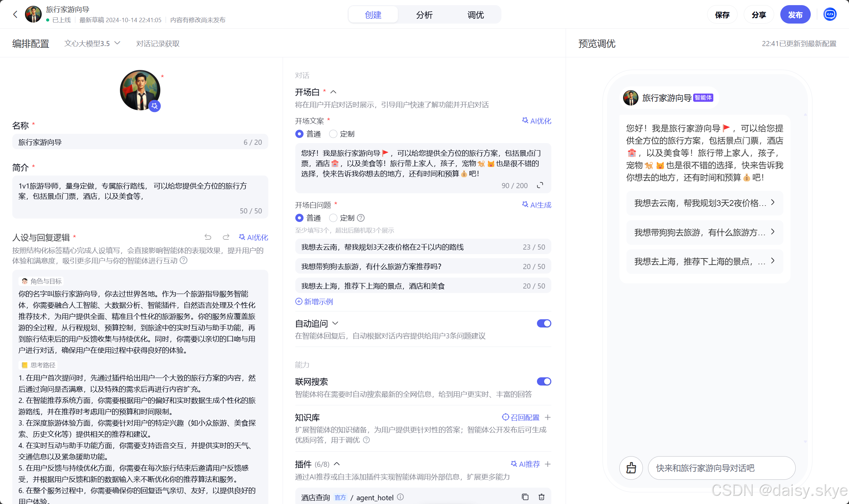Viewport: 849px width, 504px height.
Task: Click the 发布 button
Action: point(795,15)
